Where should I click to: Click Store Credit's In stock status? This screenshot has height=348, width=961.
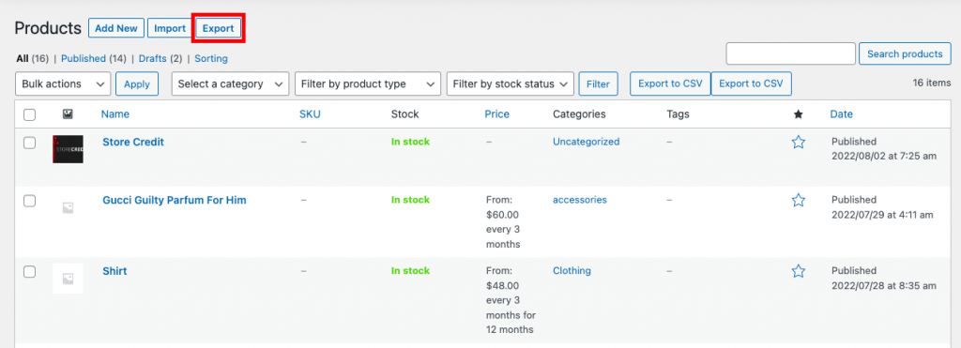point(411,142)
